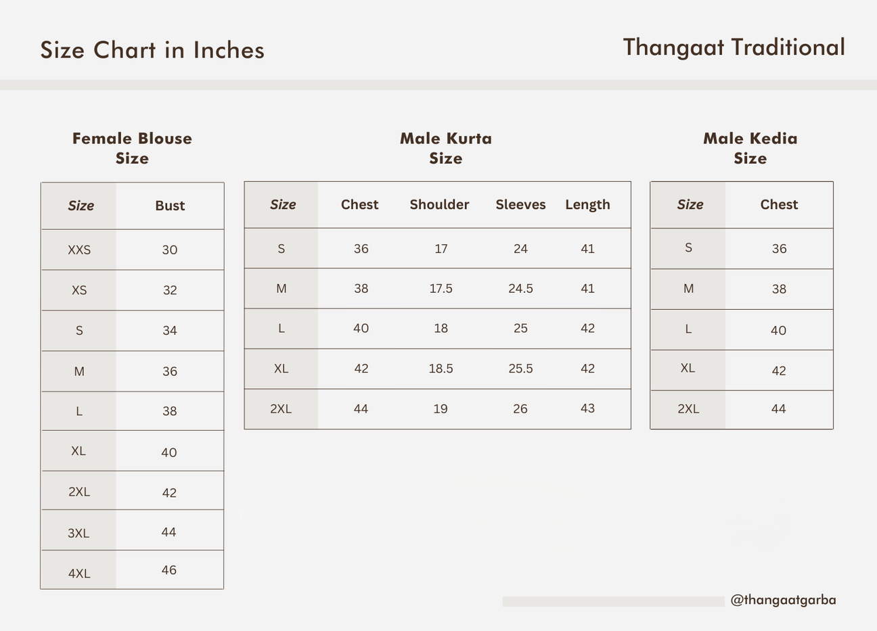Click the sleeves value 25.5
This screenshot has height=631, width=877.
pyautogui.click(x=520, y=369)
